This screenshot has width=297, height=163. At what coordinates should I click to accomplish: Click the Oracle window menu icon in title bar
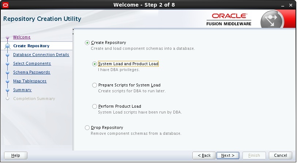[x=5, y=5]
